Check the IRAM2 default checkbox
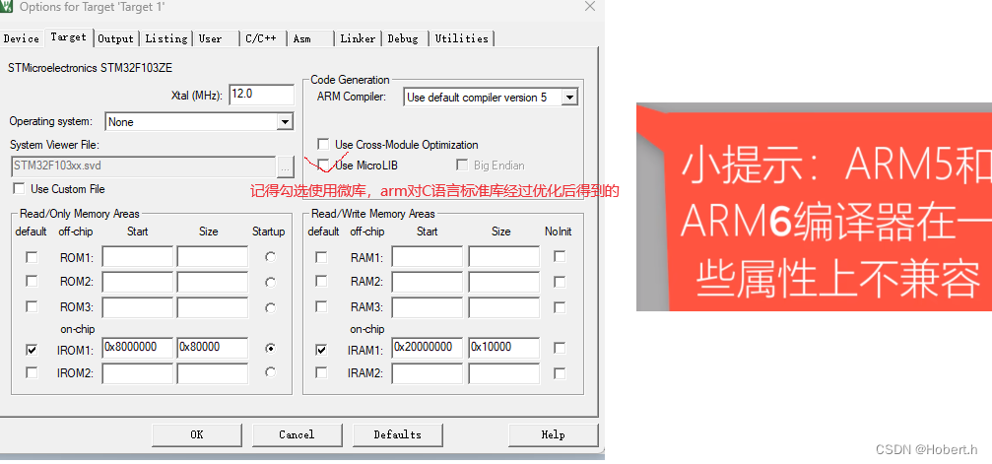The width and height of the screenshot is (992, 464). pyautogui.click(x=321, y=372)
